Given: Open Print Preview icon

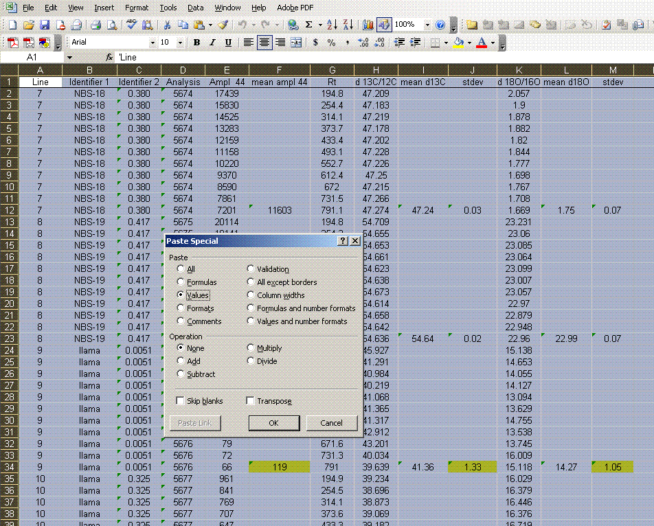Looking at the screenshot, I should pyautogui.click(x=112, y=25).
